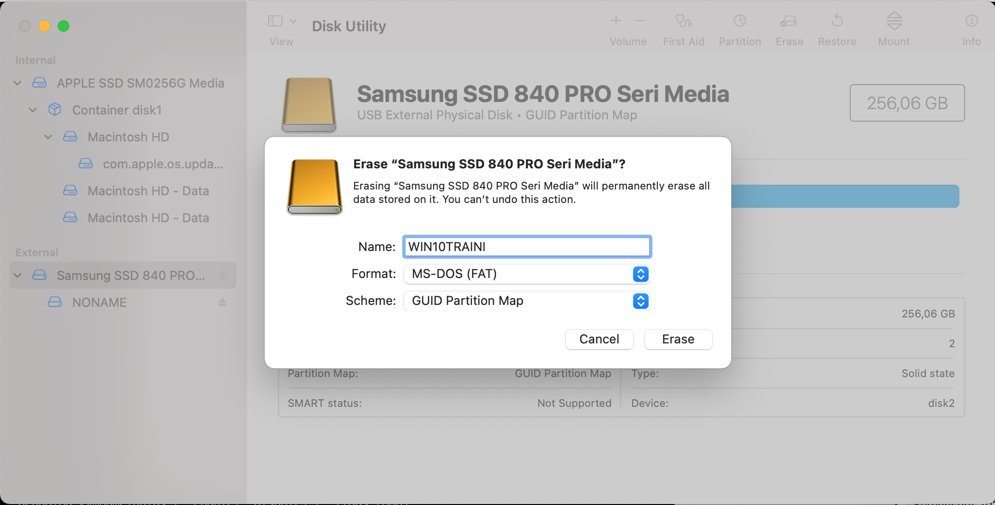Click the com.apple.os.upda... drive icon
995x505 pixels.
86,164
